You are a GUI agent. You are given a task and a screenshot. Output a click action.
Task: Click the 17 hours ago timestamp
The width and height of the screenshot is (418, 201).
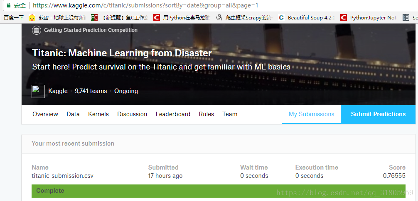click(x=165, y=176)
